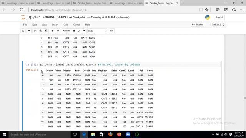This screenshot has width=246, height=138.
Task: Open the Cell menu
Action: tap(66, 25)
